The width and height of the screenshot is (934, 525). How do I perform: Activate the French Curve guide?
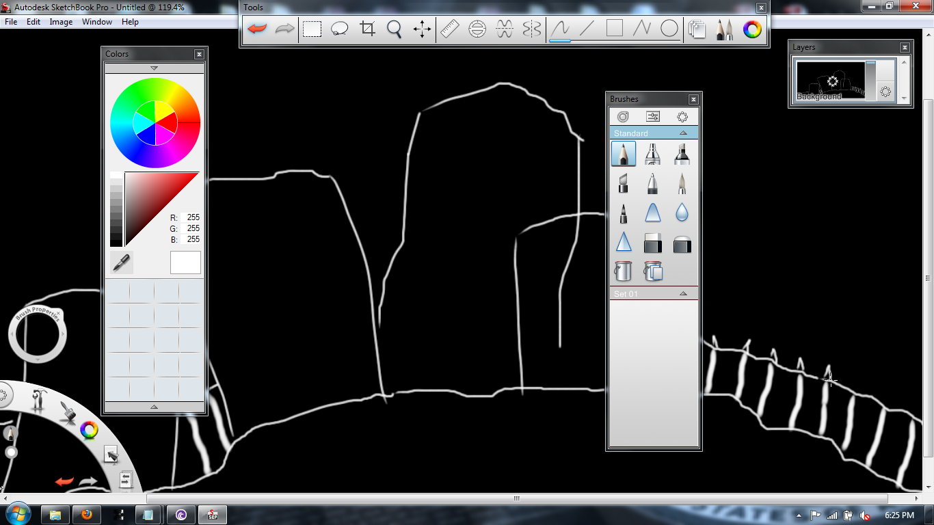pyautogui.click(x=504, y=29)
